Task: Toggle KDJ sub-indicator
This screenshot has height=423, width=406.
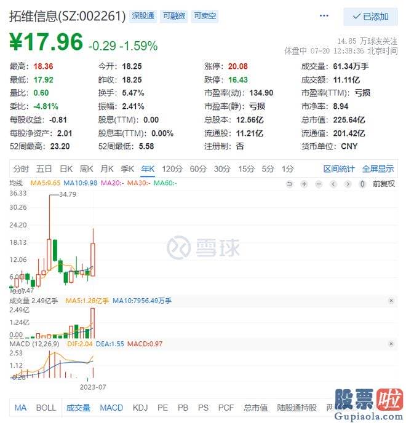Action: pos(140,408)
